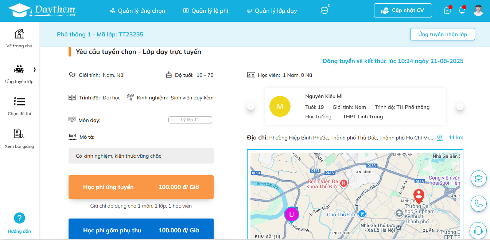Go to Về trang chủ in the sidebar
Image resolution: width=490 pixels, height=240 pixels.
pos(19,38)
